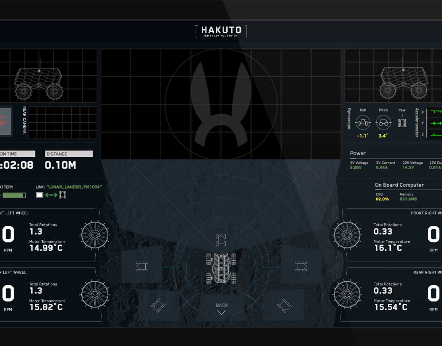Click the Pitch value 3.4°
Image resolution: width=442 pixels, height=346 pixels.
[383, 136]
